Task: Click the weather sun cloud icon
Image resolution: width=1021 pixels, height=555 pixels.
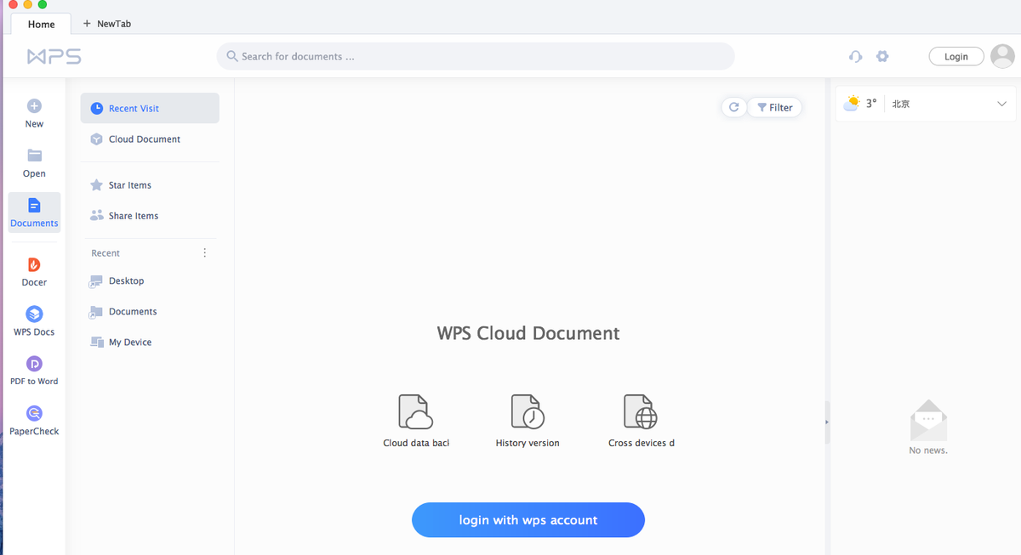Action: tap(852, 104)
